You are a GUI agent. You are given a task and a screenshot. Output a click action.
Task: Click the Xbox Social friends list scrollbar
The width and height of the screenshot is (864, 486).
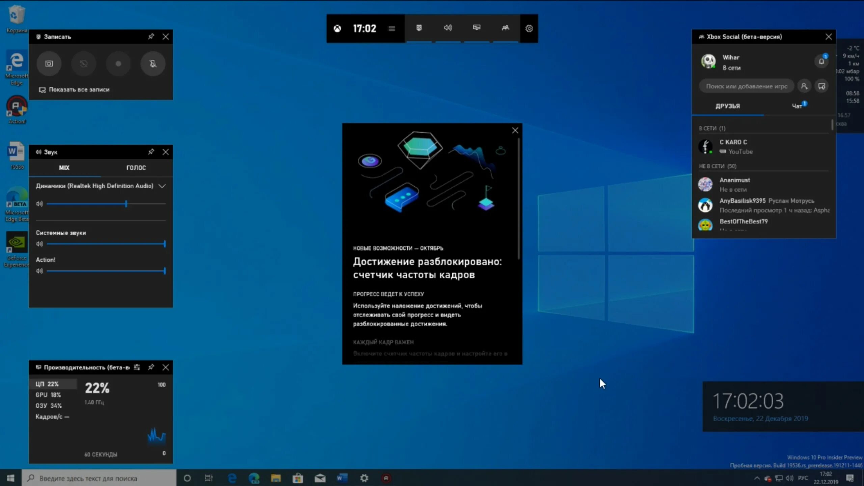pos(832,125)
